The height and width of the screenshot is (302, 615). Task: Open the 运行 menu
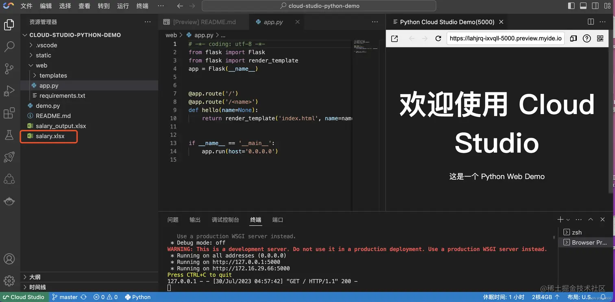[x=123, y=6]
